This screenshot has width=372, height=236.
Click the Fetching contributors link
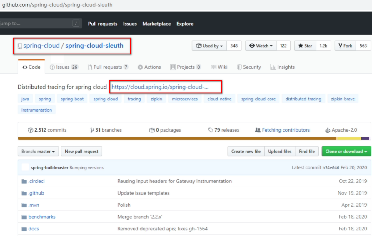point(282,130)
